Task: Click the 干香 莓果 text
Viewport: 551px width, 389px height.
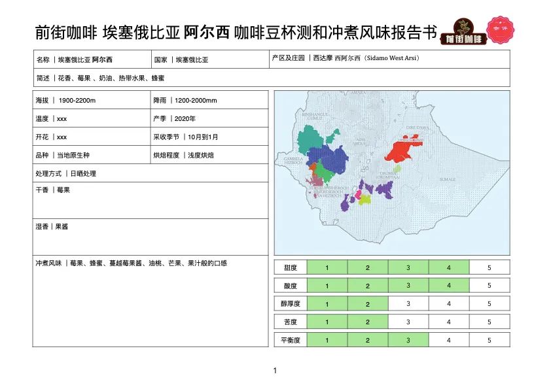Action: [53, 190]
